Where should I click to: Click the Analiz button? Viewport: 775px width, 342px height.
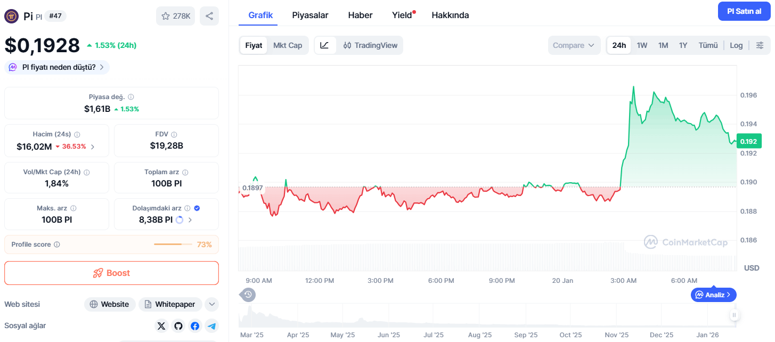click(714, 295)
